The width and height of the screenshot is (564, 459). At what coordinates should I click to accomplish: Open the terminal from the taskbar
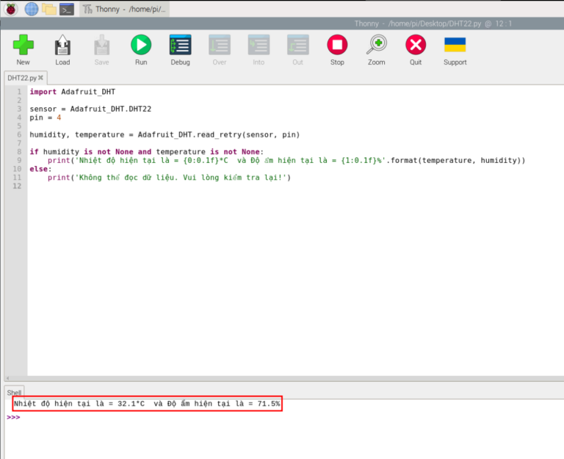point(67,9)
